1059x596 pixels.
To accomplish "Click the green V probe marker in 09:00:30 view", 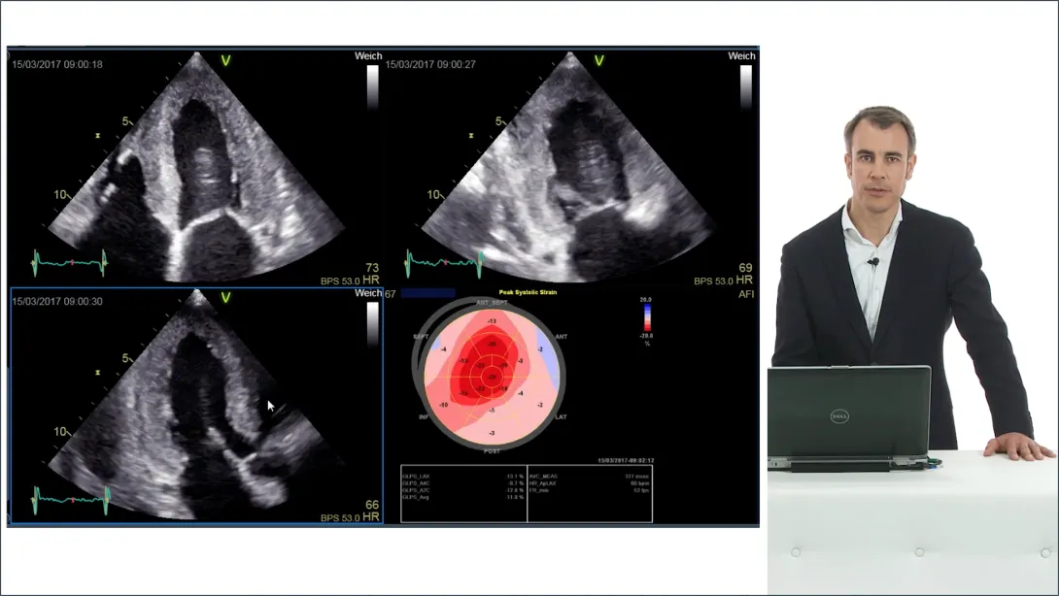I will [225, 298].
